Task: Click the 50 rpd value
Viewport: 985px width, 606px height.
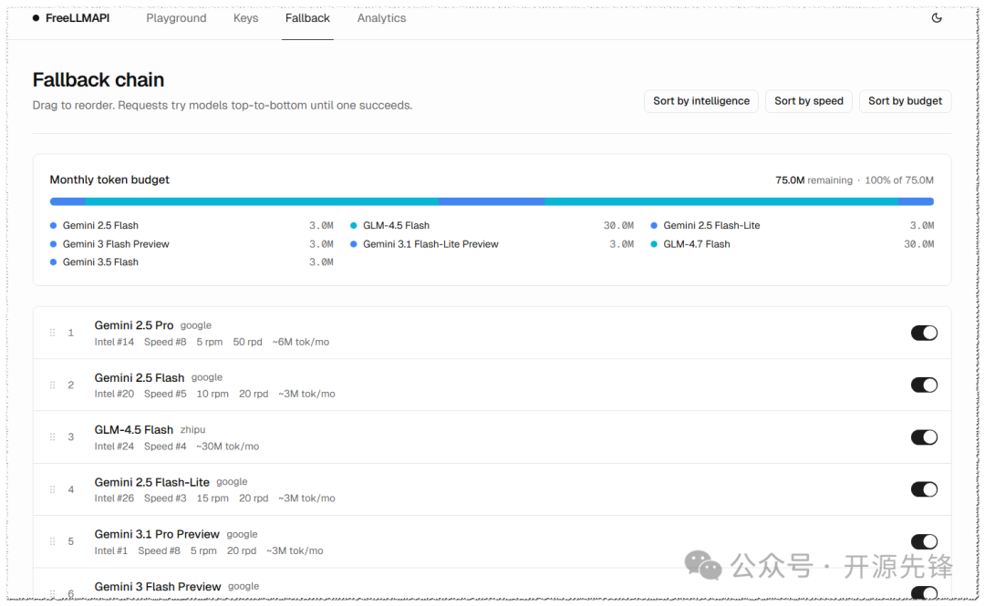Action: click(247, 343)
